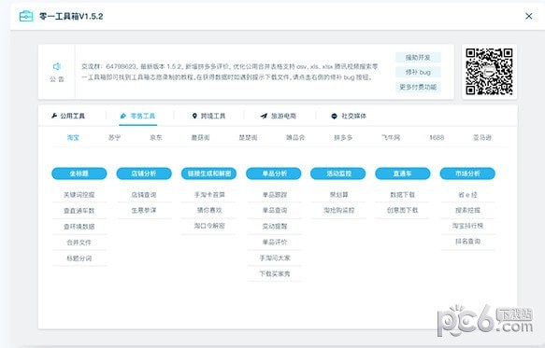This screenshot has height=348, width=545.
Task: Select the 飞牛网 platform tab
Action: 391,137
